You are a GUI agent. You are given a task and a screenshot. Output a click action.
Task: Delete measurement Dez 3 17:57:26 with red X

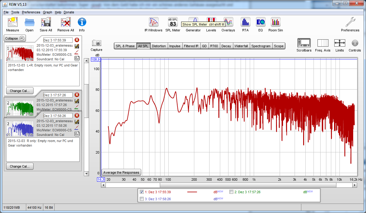[77, 95]
